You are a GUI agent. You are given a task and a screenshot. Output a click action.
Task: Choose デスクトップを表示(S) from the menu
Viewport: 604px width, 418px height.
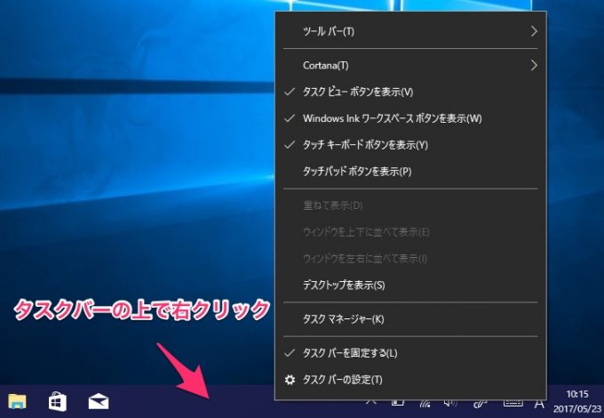click(x=410, y=285)
